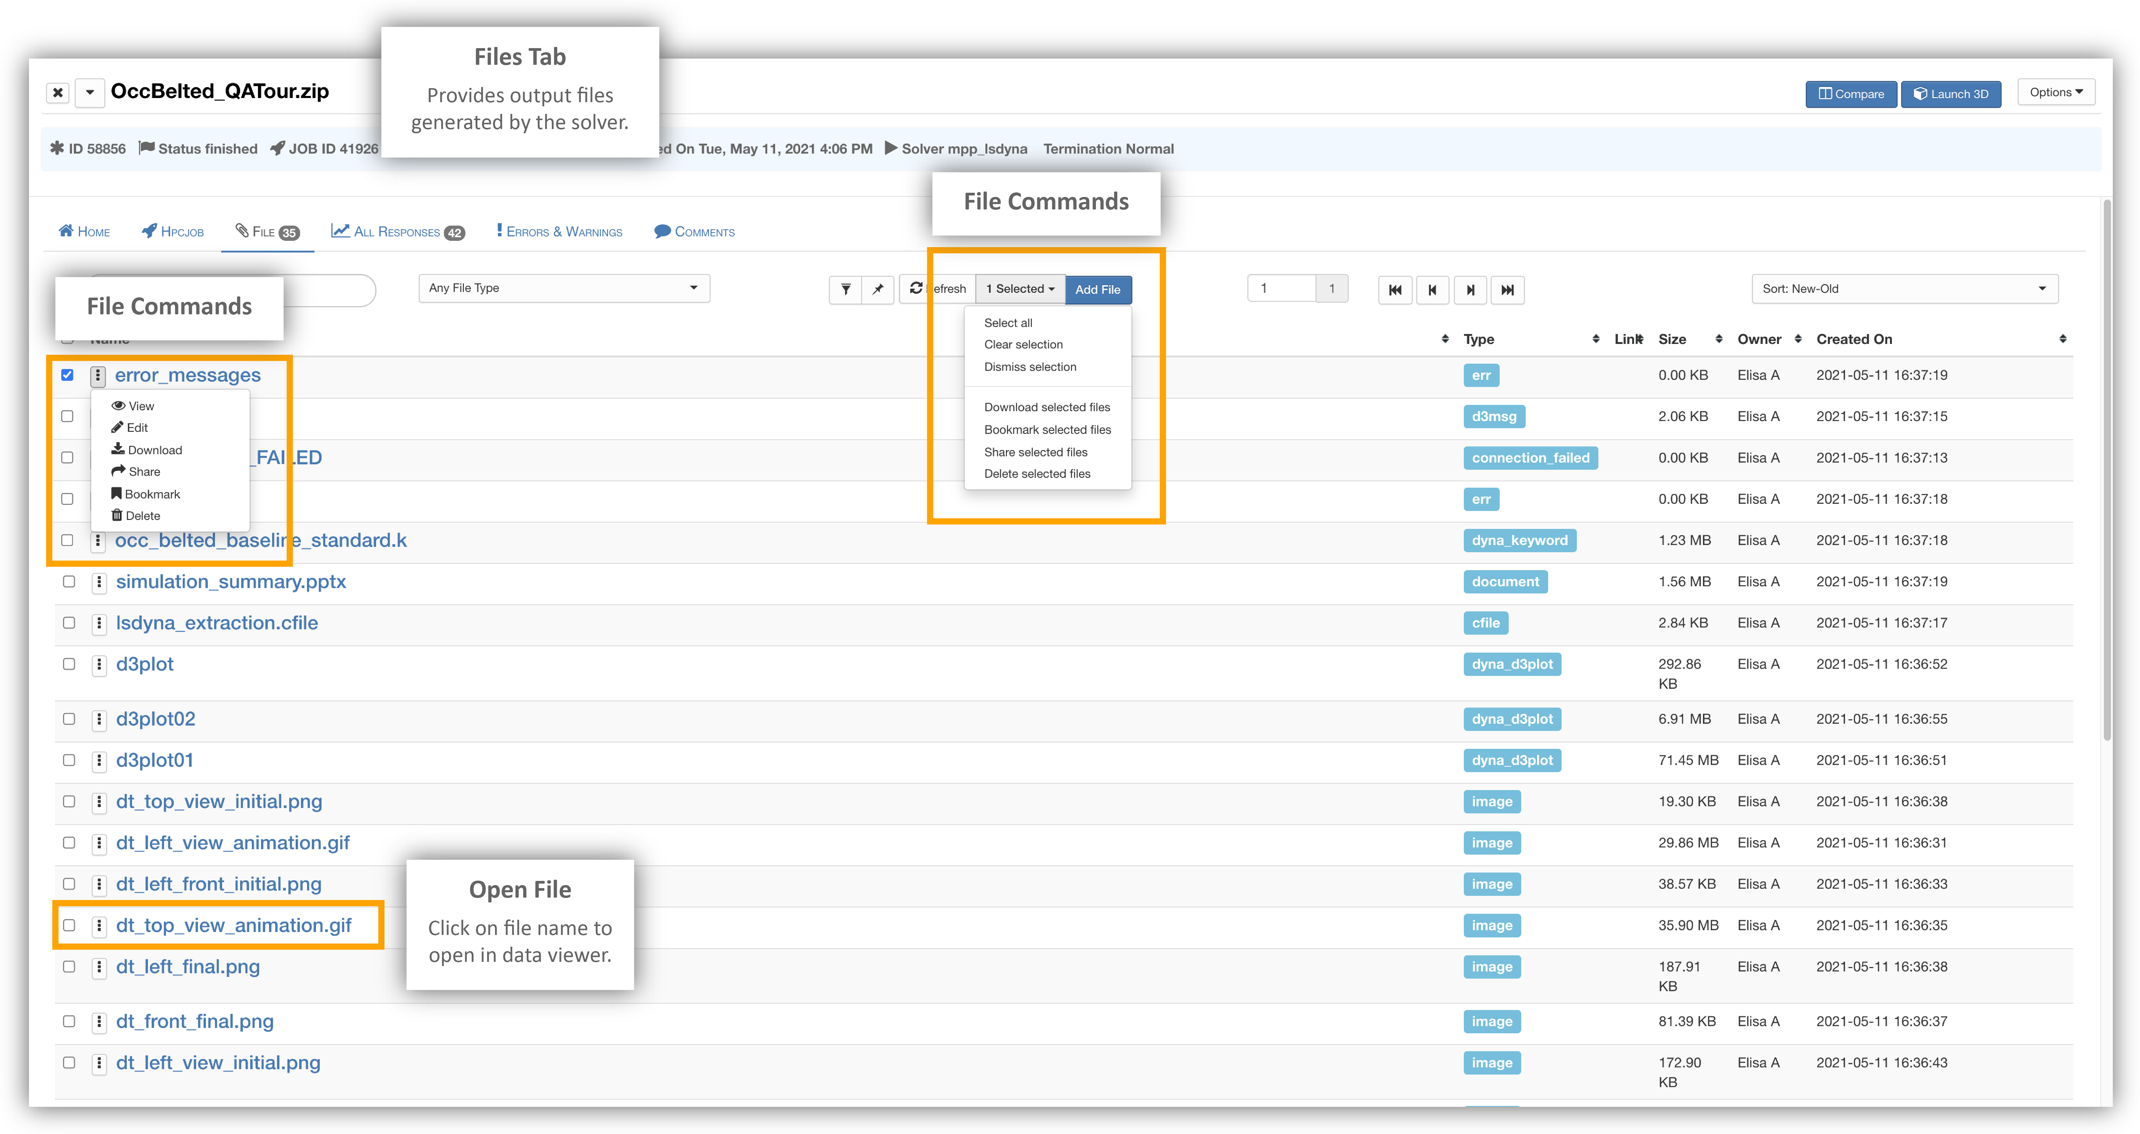Sort by the Size column arrows
Screen dimensions: 2140x1134
tap(1719, 339)
